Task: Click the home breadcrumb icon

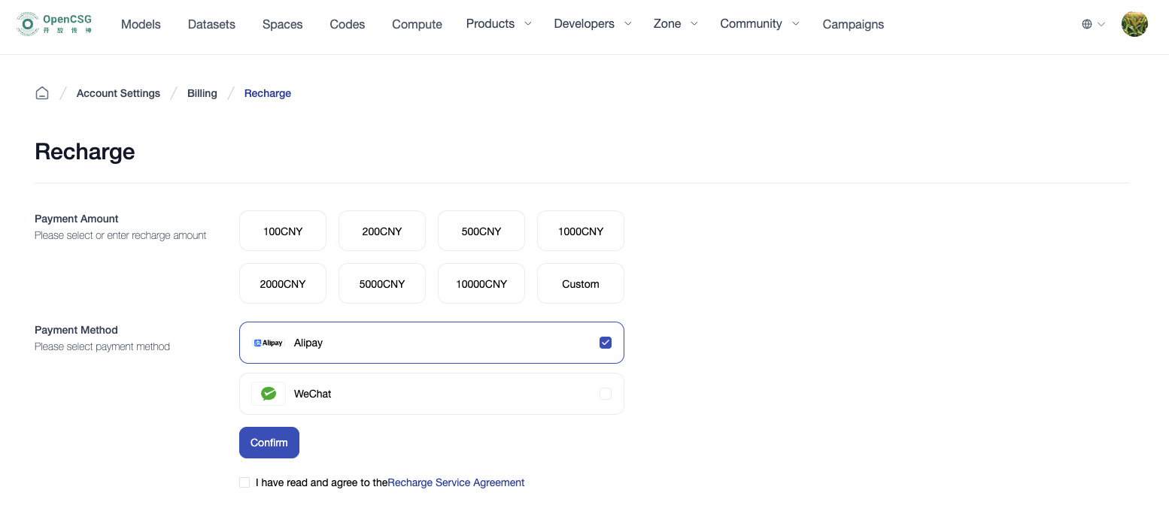Action: tap(42, 93)
